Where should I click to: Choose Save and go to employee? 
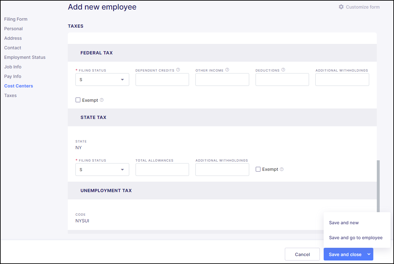click(x=355, y=238)
